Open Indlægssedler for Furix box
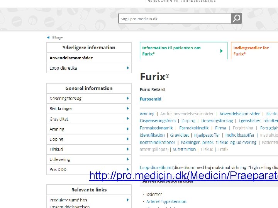Screen dimensions: 278x208 tap(254, 51)
